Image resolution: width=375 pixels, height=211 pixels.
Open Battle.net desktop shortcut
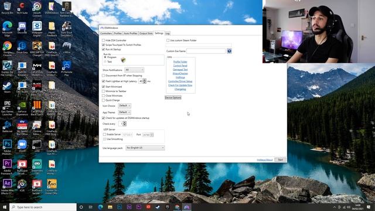coord(7,126)
